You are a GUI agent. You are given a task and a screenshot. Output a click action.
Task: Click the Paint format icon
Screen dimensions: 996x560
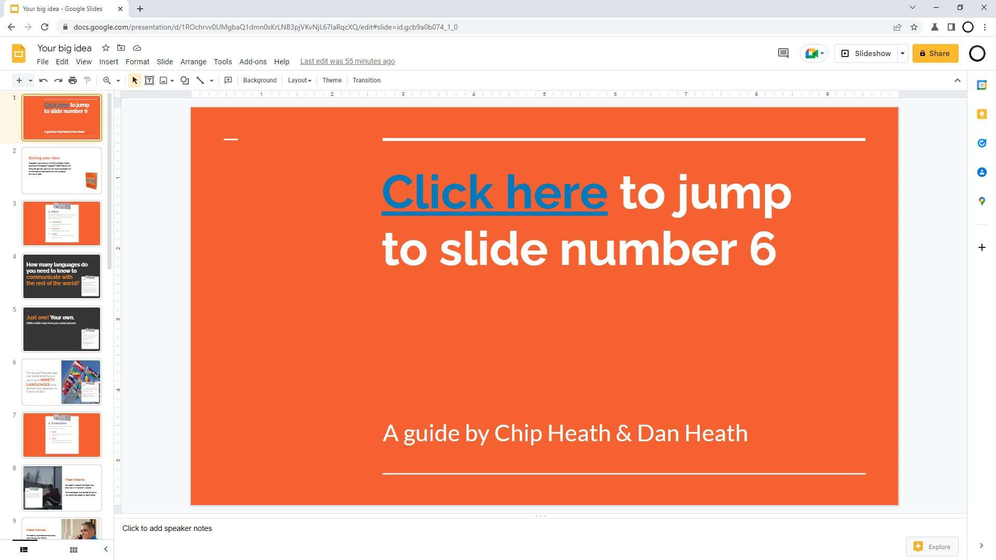tap(88, 81)
